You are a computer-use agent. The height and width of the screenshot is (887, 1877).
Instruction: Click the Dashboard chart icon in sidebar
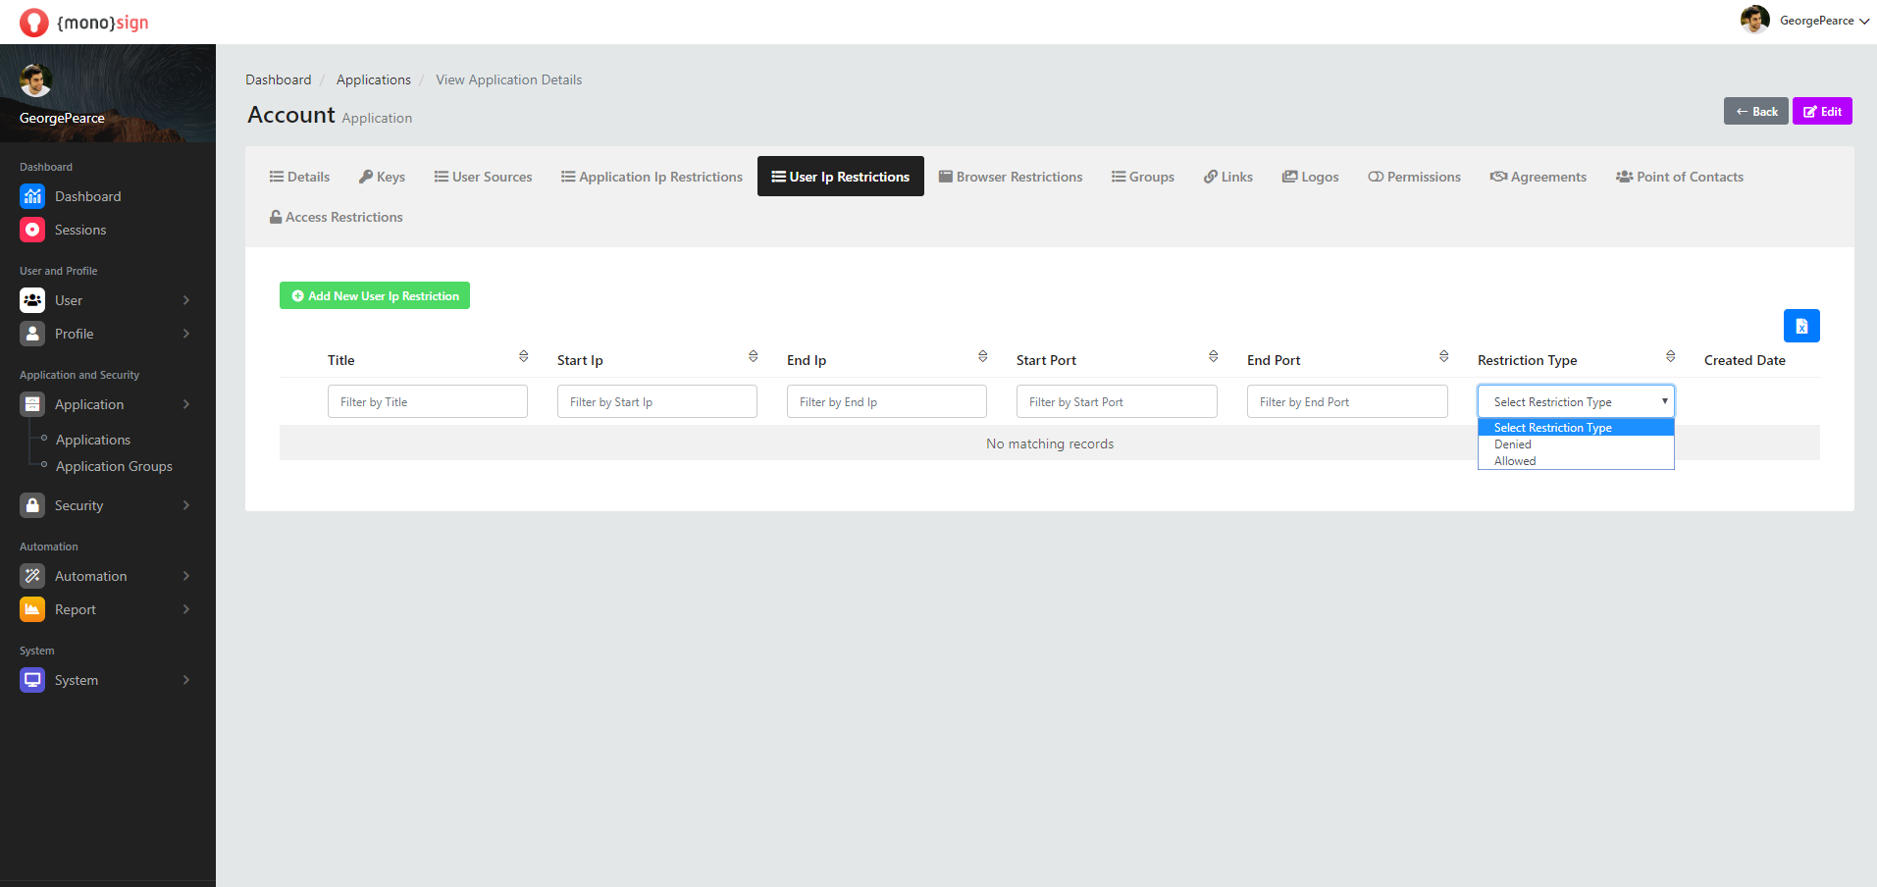pos(32,196)
